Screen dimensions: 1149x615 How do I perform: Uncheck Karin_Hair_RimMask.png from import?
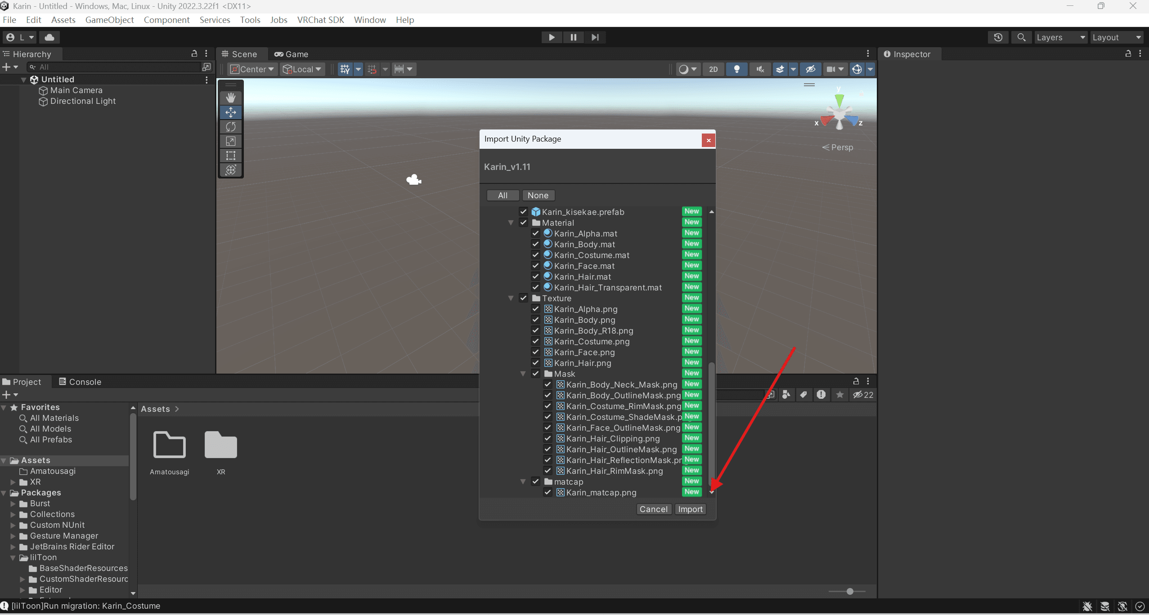pos(548,471)
